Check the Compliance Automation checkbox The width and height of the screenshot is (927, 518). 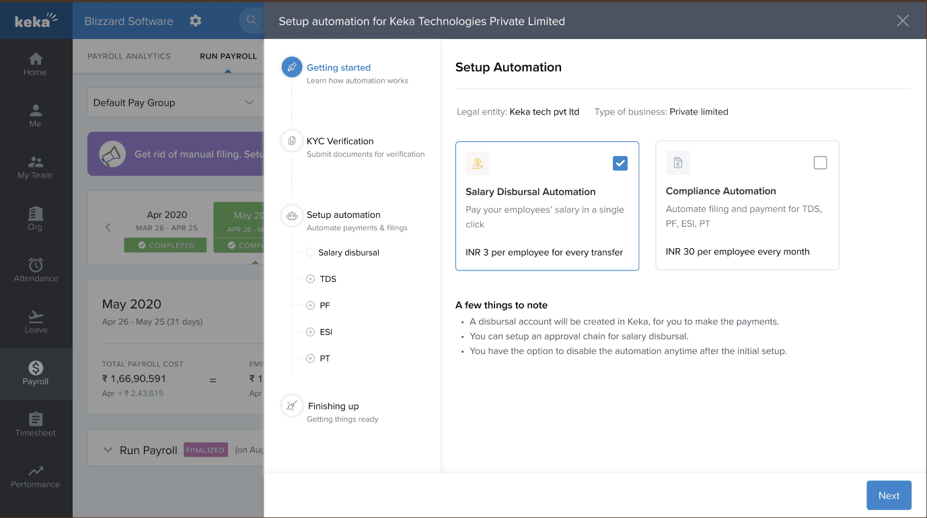click(820, 163)
